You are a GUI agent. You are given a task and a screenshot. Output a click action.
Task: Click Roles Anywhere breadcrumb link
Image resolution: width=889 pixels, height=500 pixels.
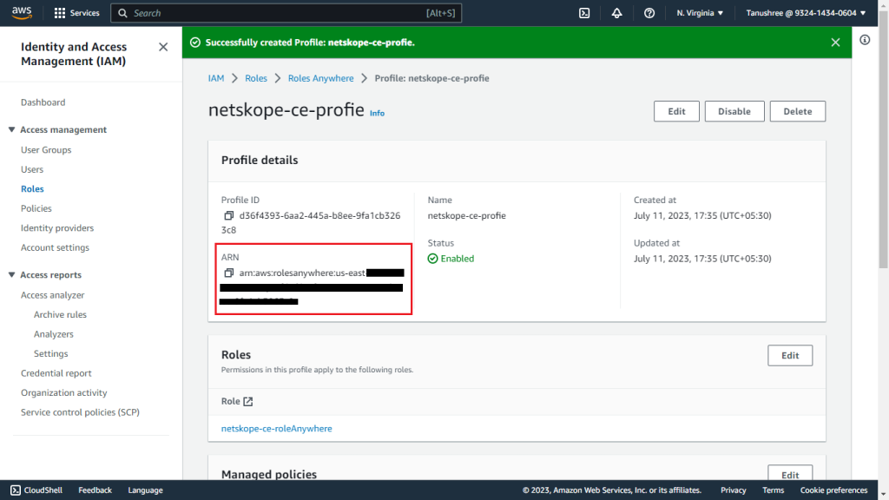(x=321, y=78)
